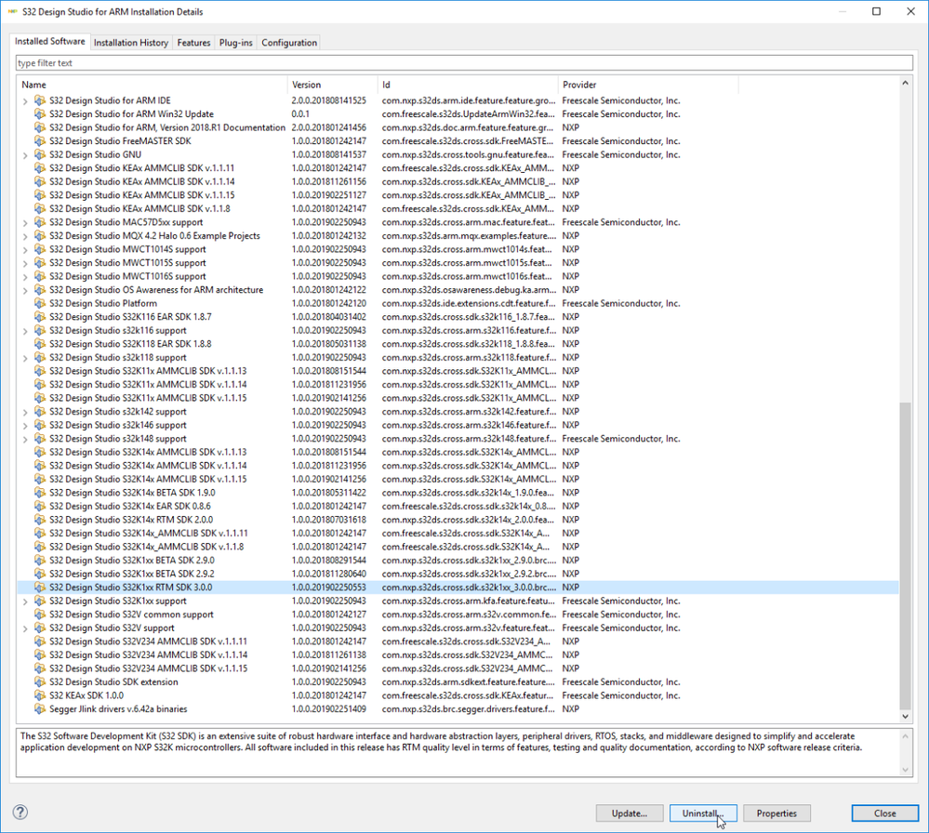
Task: Click the list scrollbar down arrow
Action: click(x=905, y=716)
